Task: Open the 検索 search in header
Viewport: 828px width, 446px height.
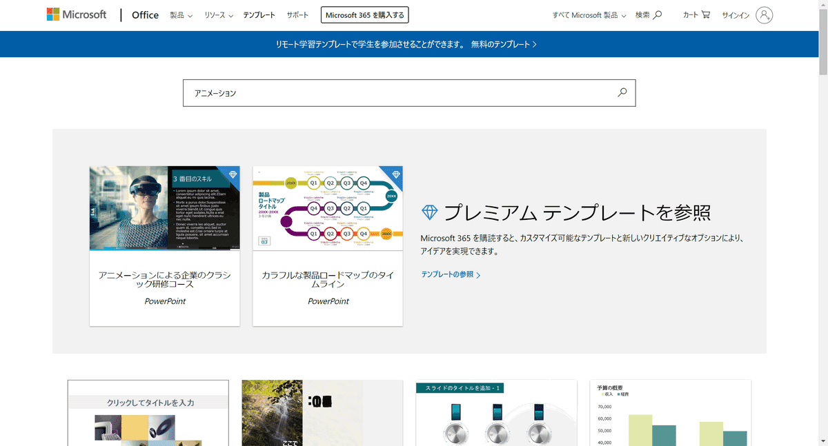Action: coord(649,15)
